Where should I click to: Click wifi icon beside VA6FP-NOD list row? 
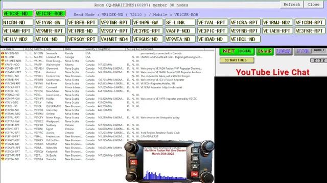[x=3, y=65]
